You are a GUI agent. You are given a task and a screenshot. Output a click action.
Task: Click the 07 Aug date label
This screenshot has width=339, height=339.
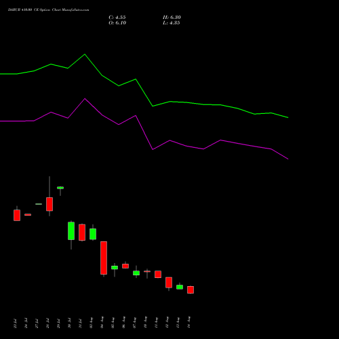(x=134, y=323)
